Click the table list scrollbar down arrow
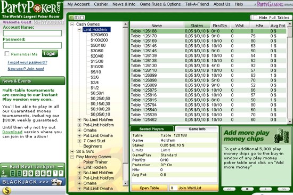 point(290,121)
